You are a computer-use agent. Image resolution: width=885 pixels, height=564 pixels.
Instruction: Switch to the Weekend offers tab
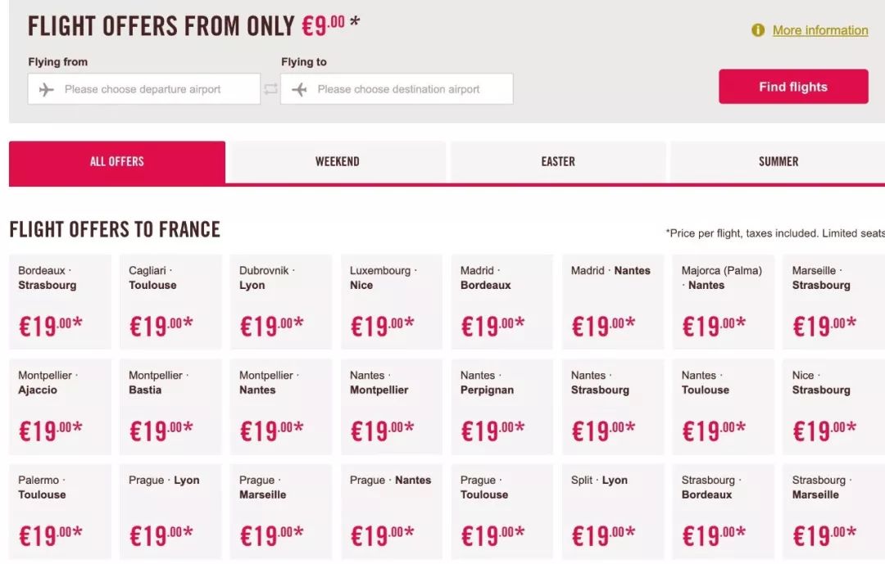[x=337, y=162]
